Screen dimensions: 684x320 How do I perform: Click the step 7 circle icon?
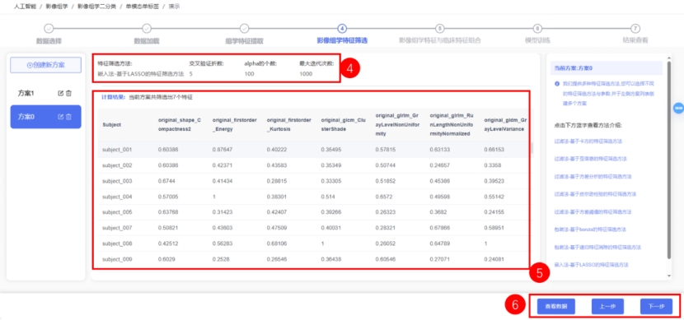[x=635, y=28]
